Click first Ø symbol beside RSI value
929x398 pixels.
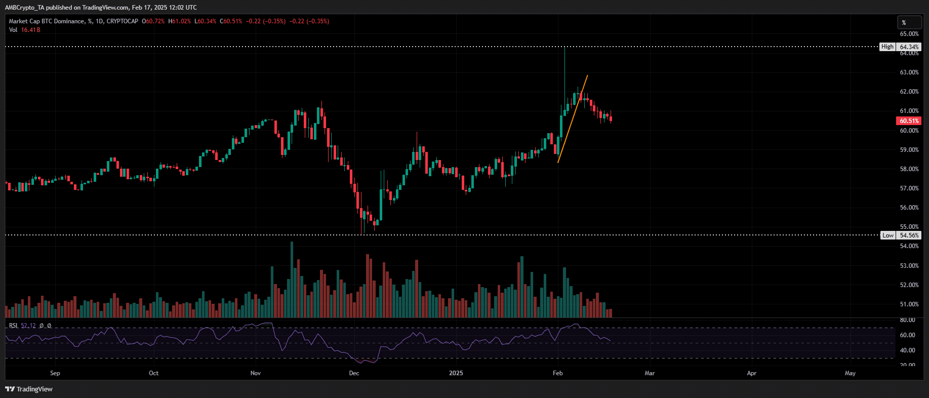(x=42, y=326)
